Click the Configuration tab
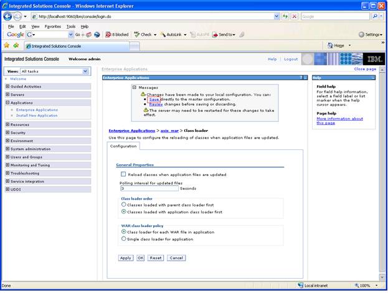The height and width of the screenshot is (293, 388). click(x=123, y=146)
